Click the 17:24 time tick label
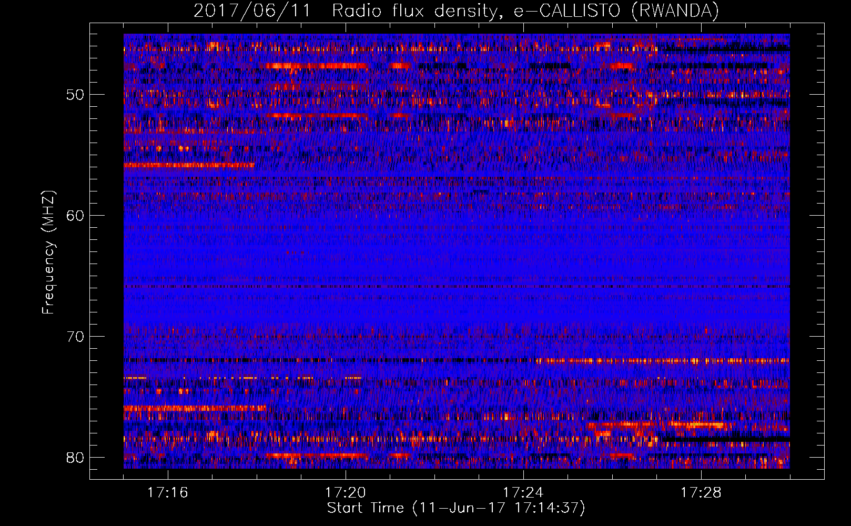This screenshot has width=851, height=526. pyautogui.click(x=523, y=492)
